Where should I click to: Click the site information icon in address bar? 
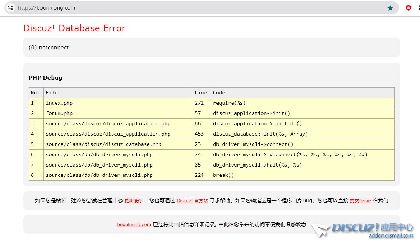pyautogui.click(x=11, y=8)
